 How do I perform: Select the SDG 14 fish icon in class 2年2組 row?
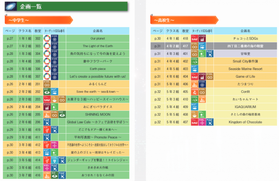[54, 92]
